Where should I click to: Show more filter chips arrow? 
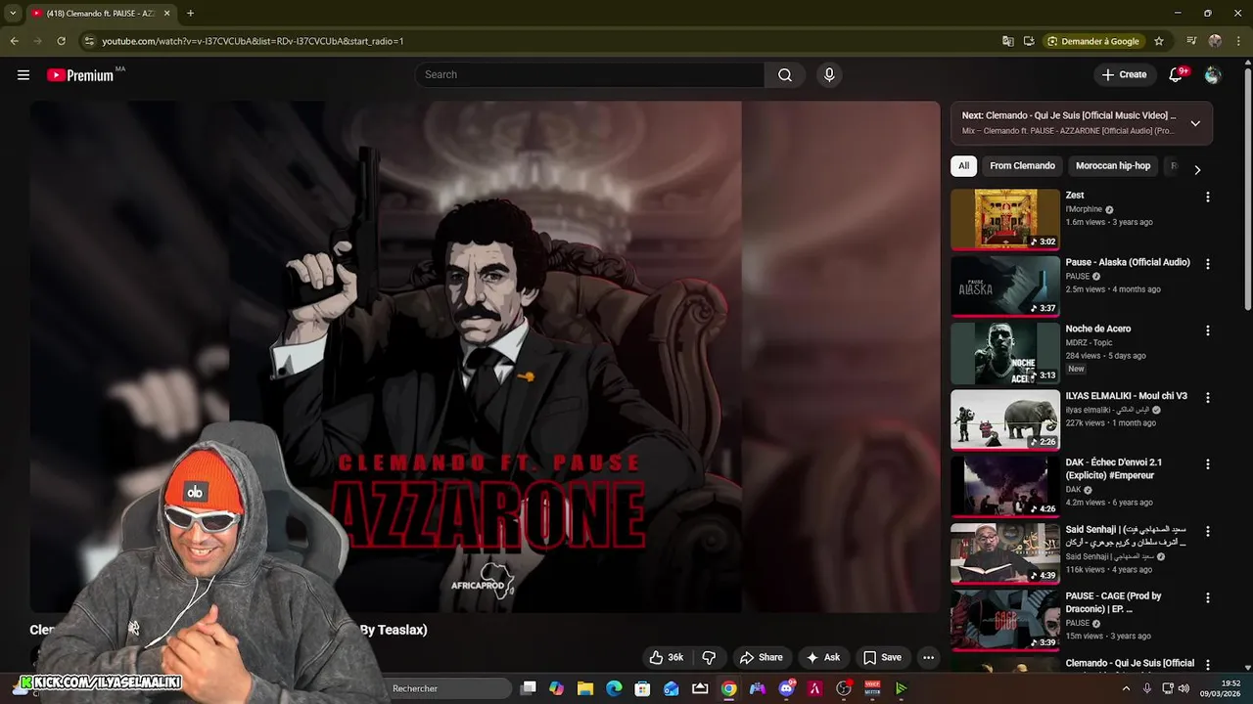(1196, 169)
